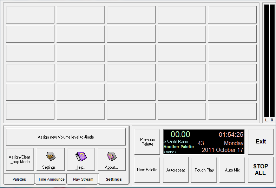Click the 'Monday' weekday text
Image resolution: width=276 pixels, height=188 pixels.
point(234,143)
